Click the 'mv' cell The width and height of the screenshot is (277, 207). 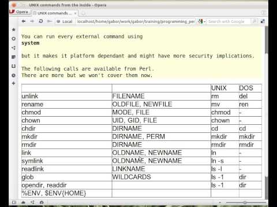(225, 104)
